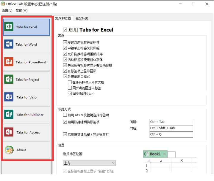
Task: Close the Book1 preview tab
Action: click(x=165, y=154)
